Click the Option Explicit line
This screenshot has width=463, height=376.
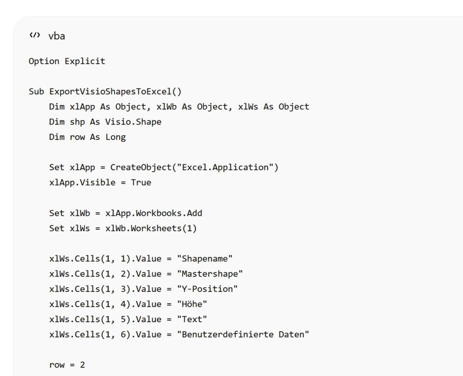coord(67,61)
